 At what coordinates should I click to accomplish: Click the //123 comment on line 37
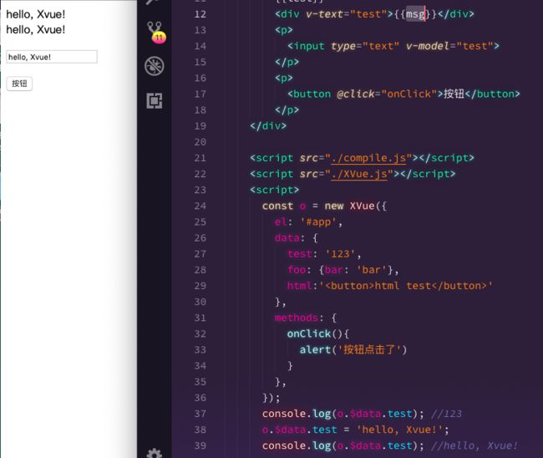446,414
